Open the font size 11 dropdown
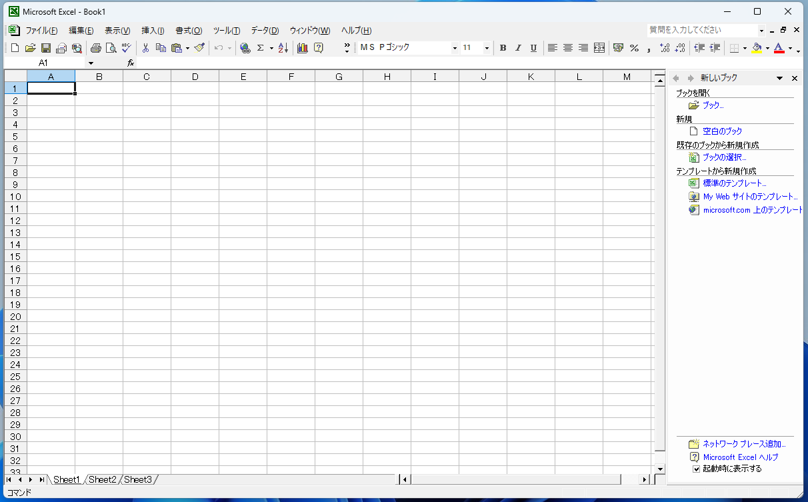This screenshot has height=502, width=808. (487, 48)
